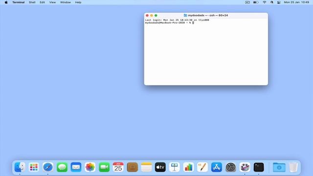
Task: Open the Apple menu
Action: coord(6,2)
